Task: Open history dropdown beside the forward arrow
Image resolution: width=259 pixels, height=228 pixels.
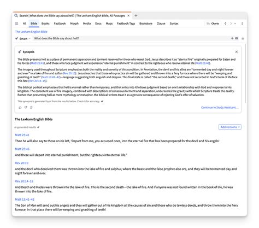Action: [x=235, y=24]
